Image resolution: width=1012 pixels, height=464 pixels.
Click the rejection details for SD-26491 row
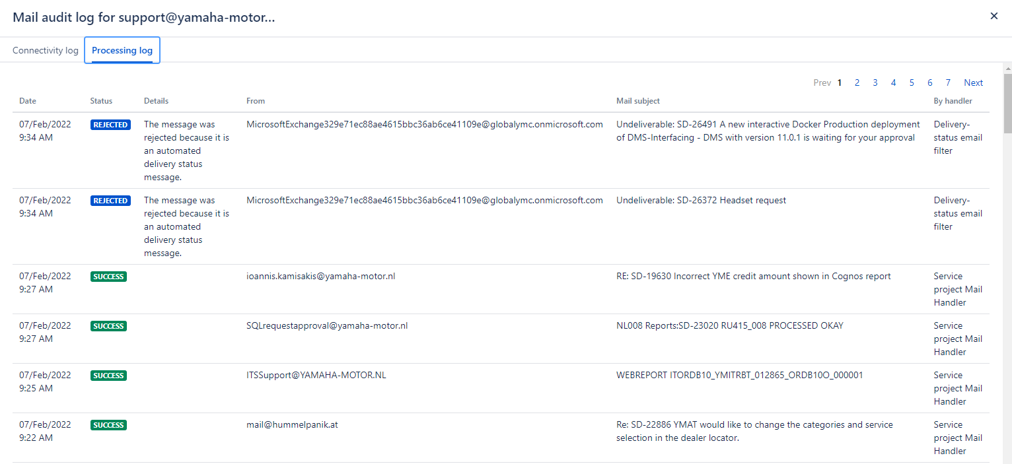click(x=187, y=150)
